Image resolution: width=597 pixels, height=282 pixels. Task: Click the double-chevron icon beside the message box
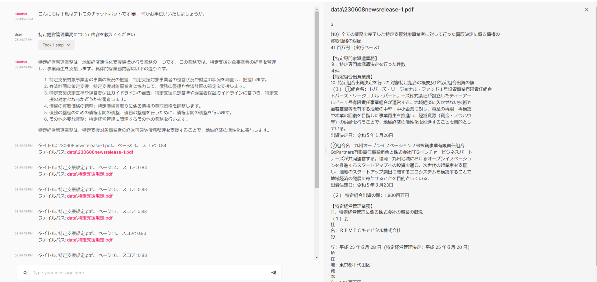[x=25, y=272]
